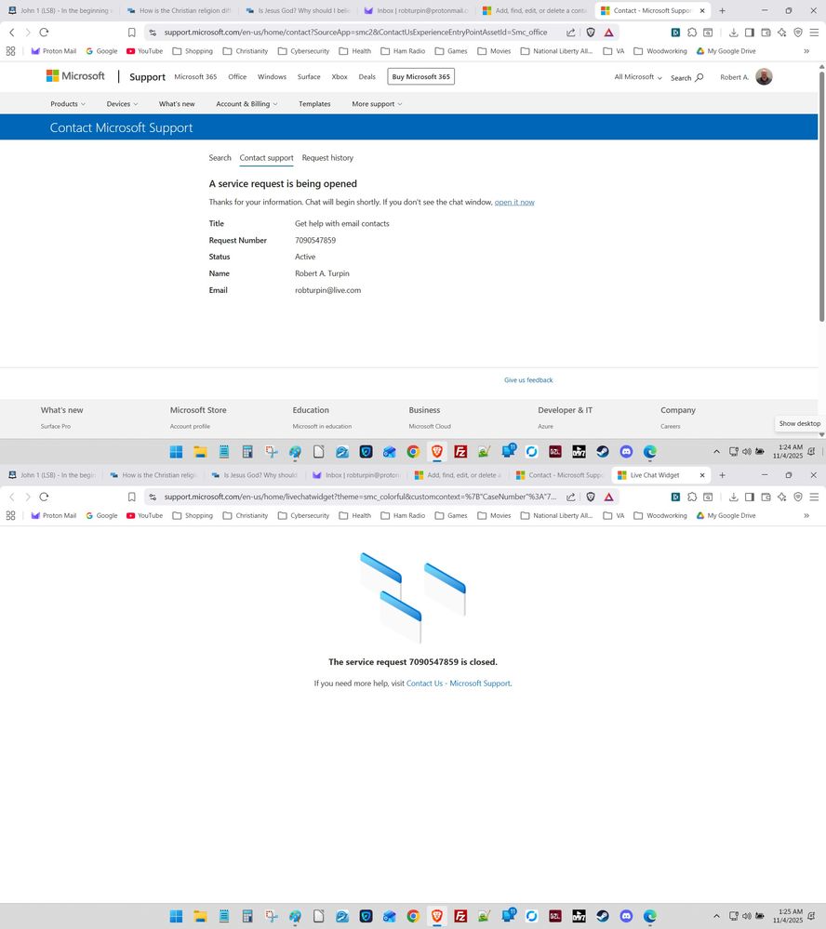Open Leo AI assistant in top window
Screen dimensions: 826x929
(x=781, y=33)
